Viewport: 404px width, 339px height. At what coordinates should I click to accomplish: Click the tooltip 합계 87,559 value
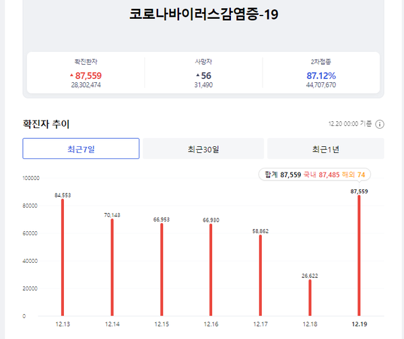click(283, 175)
